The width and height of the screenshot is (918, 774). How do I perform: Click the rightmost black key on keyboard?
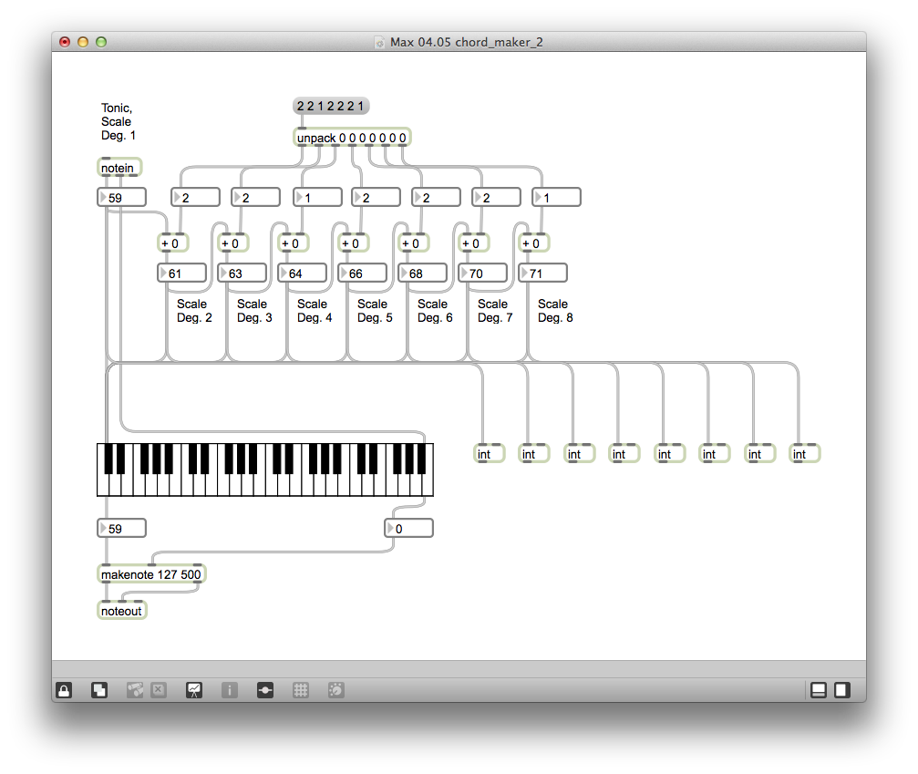coord(420,459)
